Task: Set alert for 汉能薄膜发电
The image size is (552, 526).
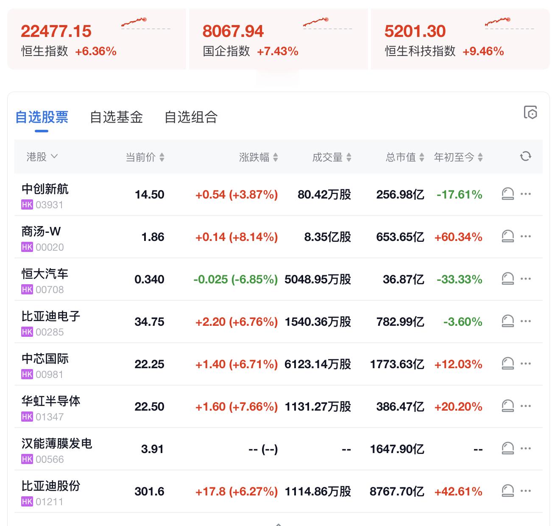Action: tap(507, 449)
